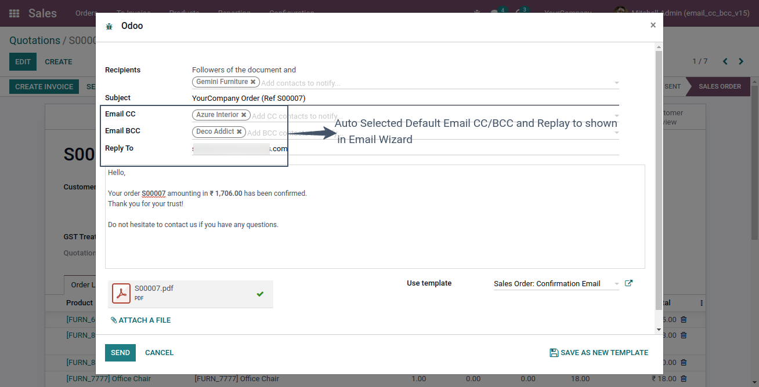Click Mitchell Admin avatar picture

click(x=620, y=13)
